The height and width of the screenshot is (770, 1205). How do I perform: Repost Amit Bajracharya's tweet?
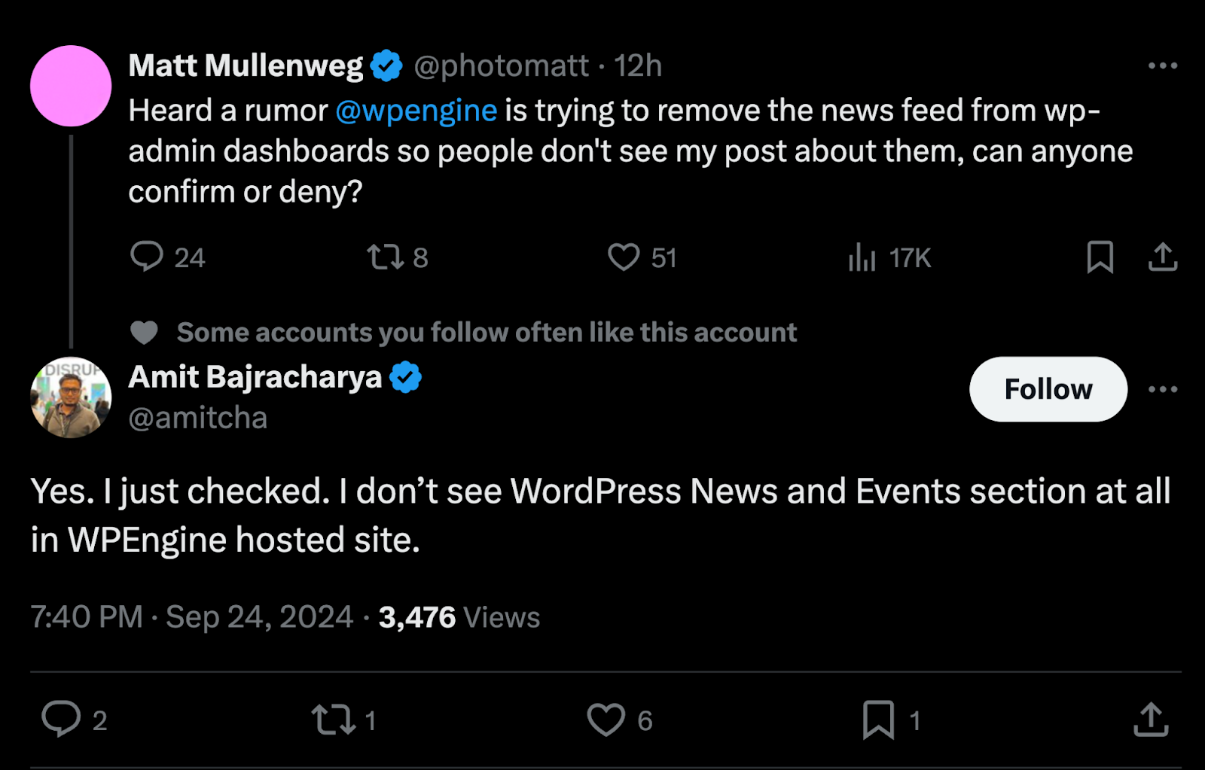(x=334, y=719)
